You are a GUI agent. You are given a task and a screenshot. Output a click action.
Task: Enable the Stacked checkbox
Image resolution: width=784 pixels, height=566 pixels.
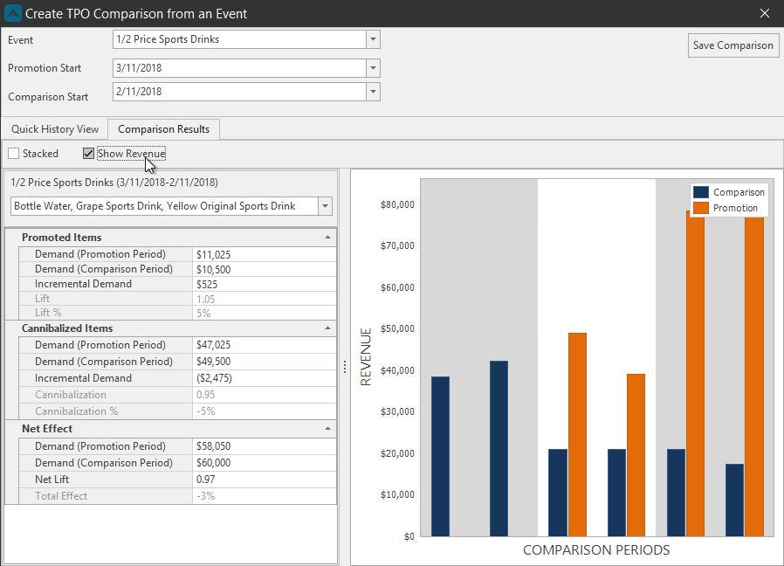pyautogui.click(x=13, y=154)
